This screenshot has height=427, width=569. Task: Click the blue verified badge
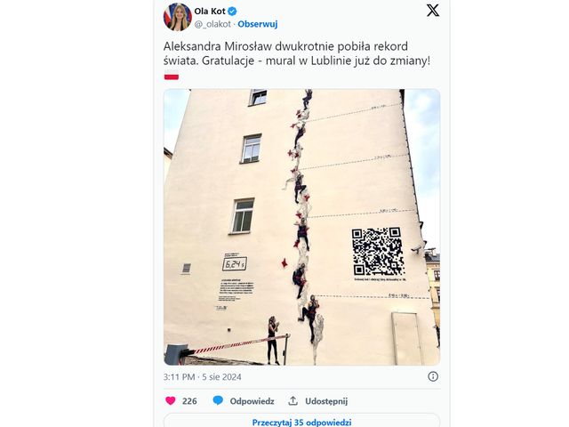232,12
